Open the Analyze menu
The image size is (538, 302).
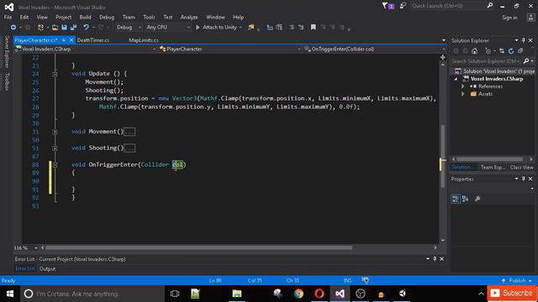(189, 17)
